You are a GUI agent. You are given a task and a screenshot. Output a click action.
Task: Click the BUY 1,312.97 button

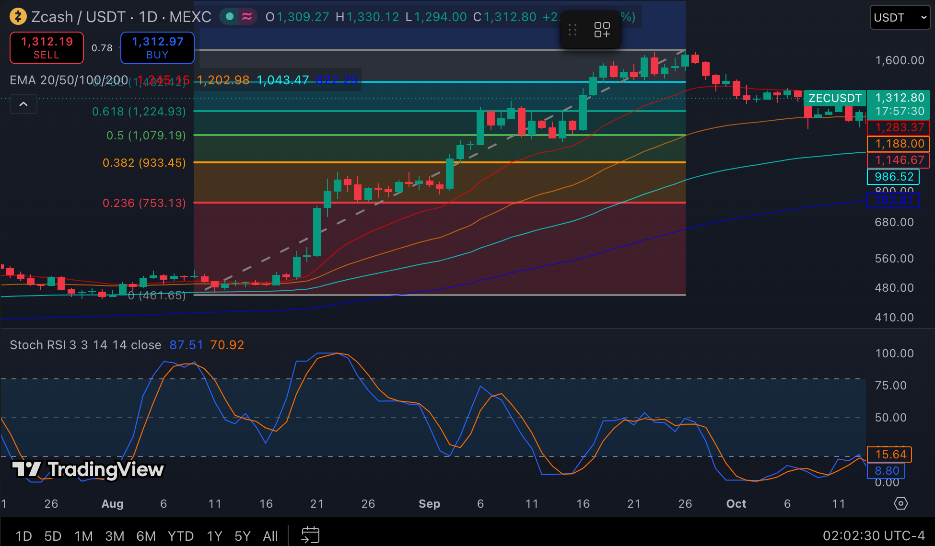(x=157, y=48)
